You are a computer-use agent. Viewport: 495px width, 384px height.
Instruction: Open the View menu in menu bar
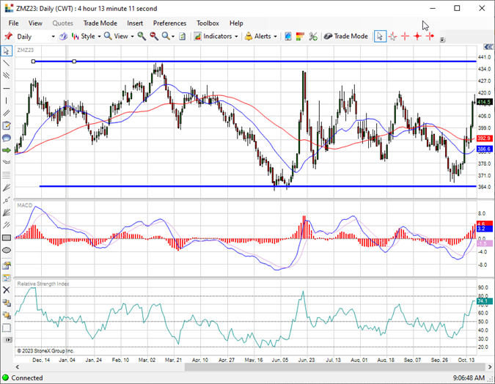tap(35, 23)
